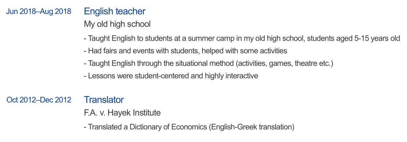Click the "Jun 2018–Aug 2018" date range
This screenshot has width=407, height=142.
click(38, 12)
